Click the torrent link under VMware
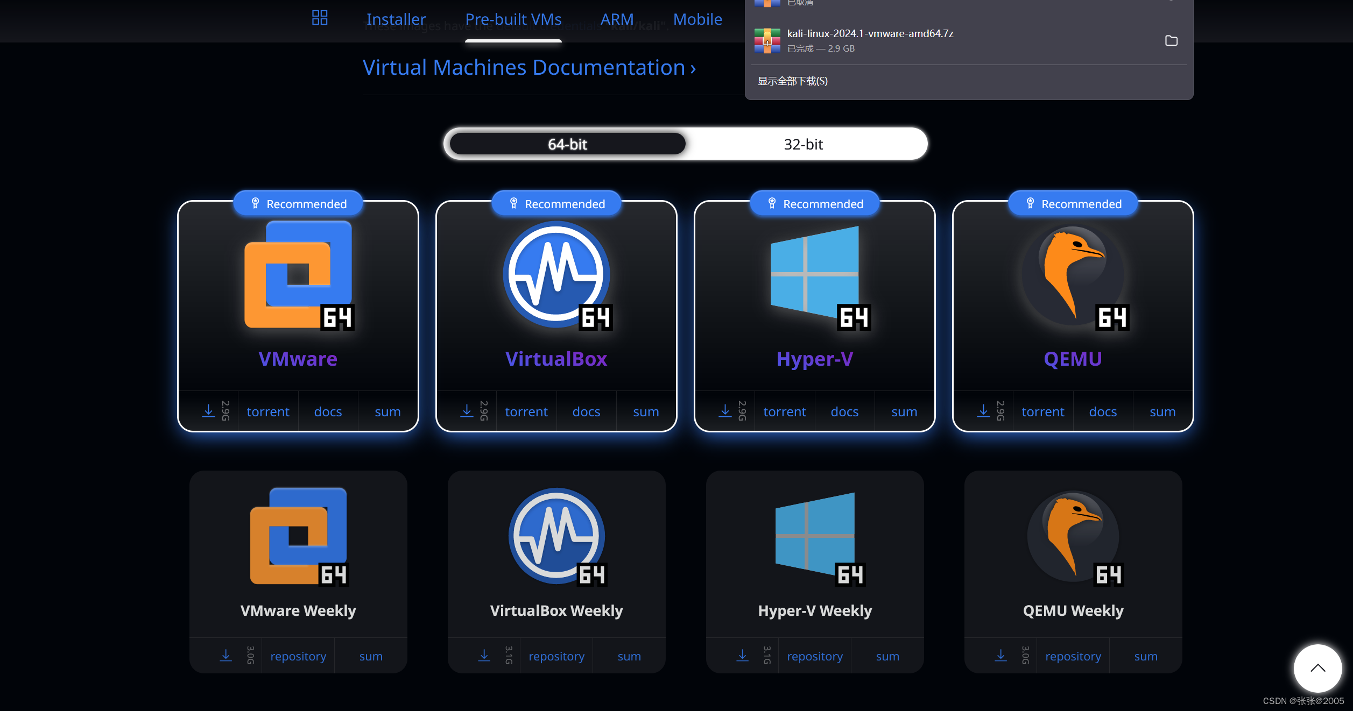This screenshot has width=1353, height=711. pyautogui.click(x=268, y=411)
